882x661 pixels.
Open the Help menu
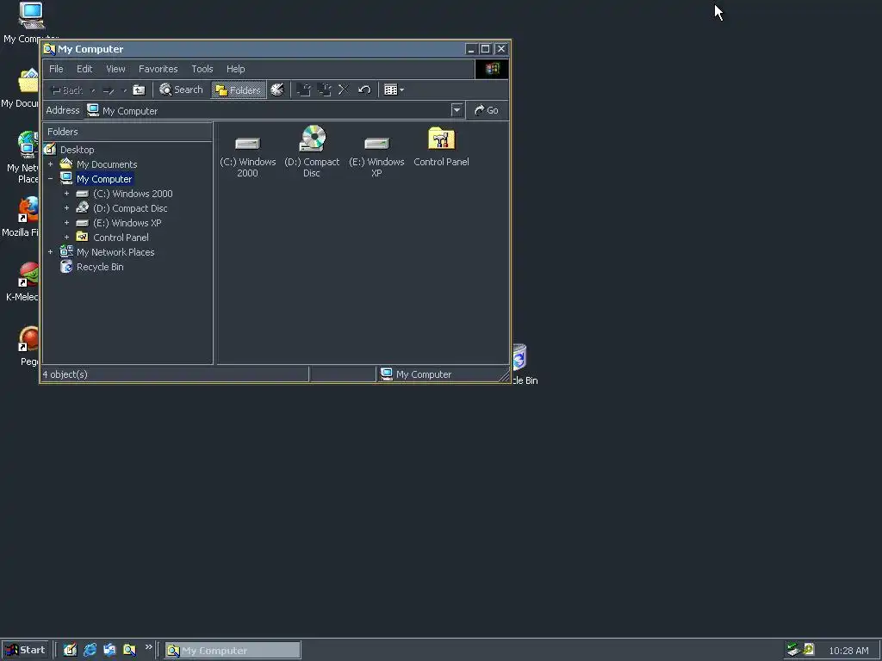pyautogui.click(x=236, y=69)
